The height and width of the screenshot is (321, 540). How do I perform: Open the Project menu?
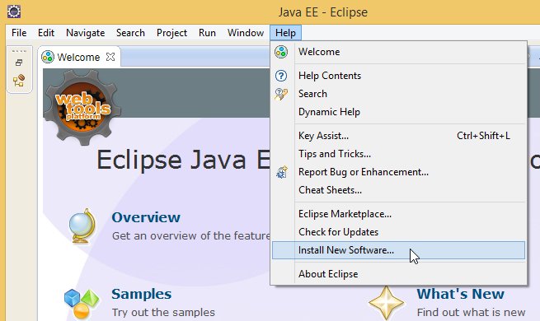(x=171, y=33)
